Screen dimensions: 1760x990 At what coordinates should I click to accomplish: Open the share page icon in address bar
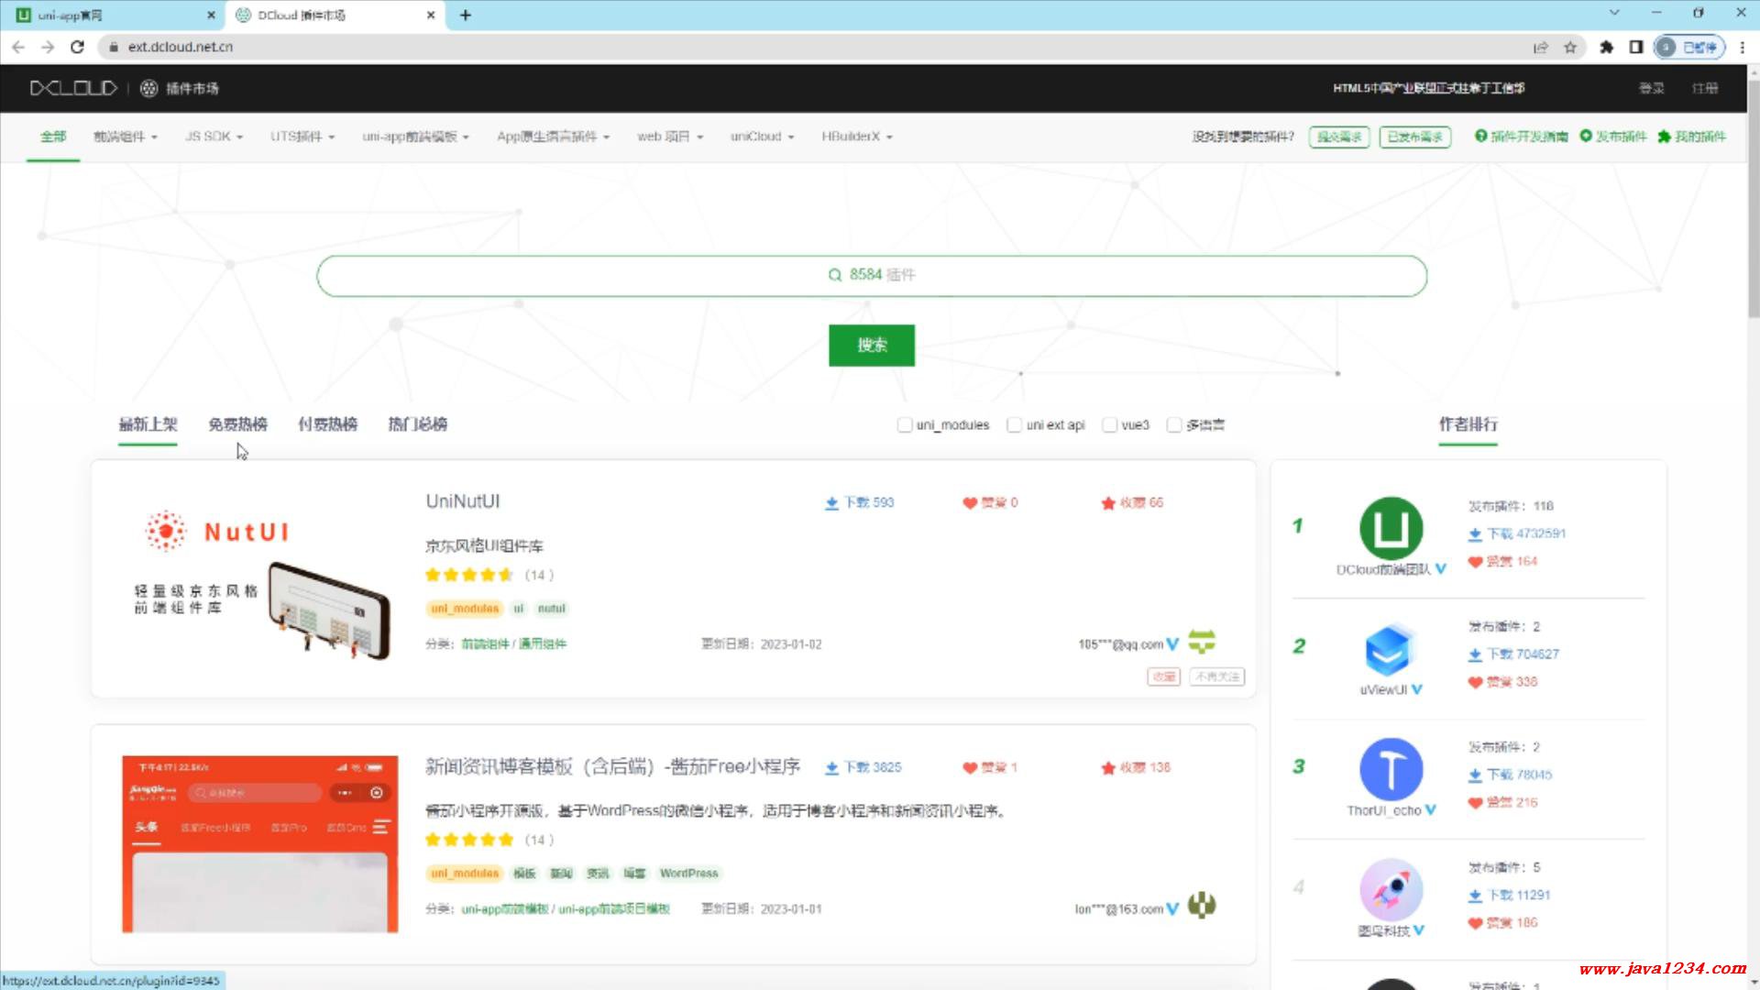click(1541, 47)
